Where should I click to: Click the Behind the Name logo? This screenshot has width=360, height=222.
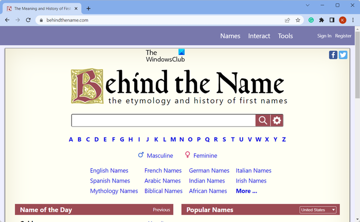tap(179, 87)
